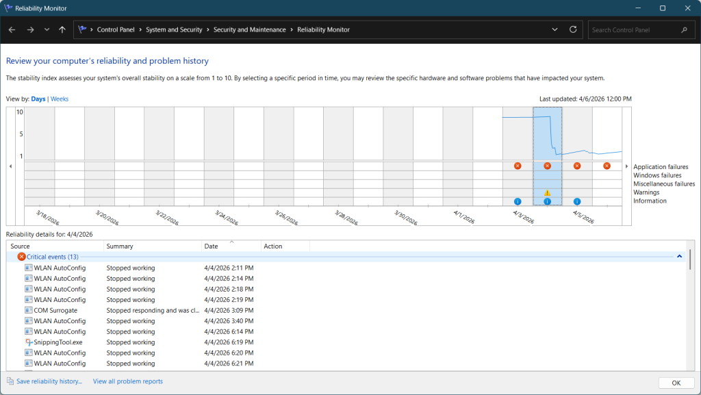The height and width of the screenshot is (395, 701).
Task: Click the 4/3/2026 application failure icon
Action: tap(518, 166)
